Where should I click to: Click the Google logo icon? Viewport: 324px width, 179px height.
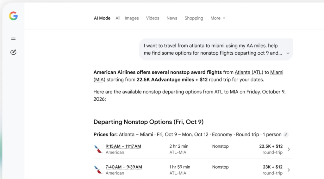coord(13,16)
